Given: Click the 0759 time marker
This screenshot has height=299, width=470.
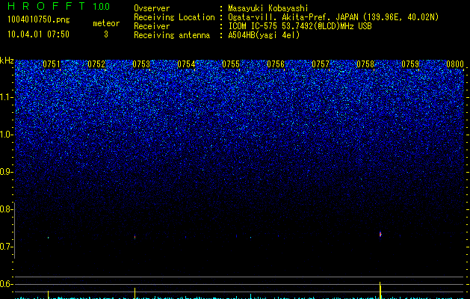Looking at the screenshot, I should tap(410, 64).
